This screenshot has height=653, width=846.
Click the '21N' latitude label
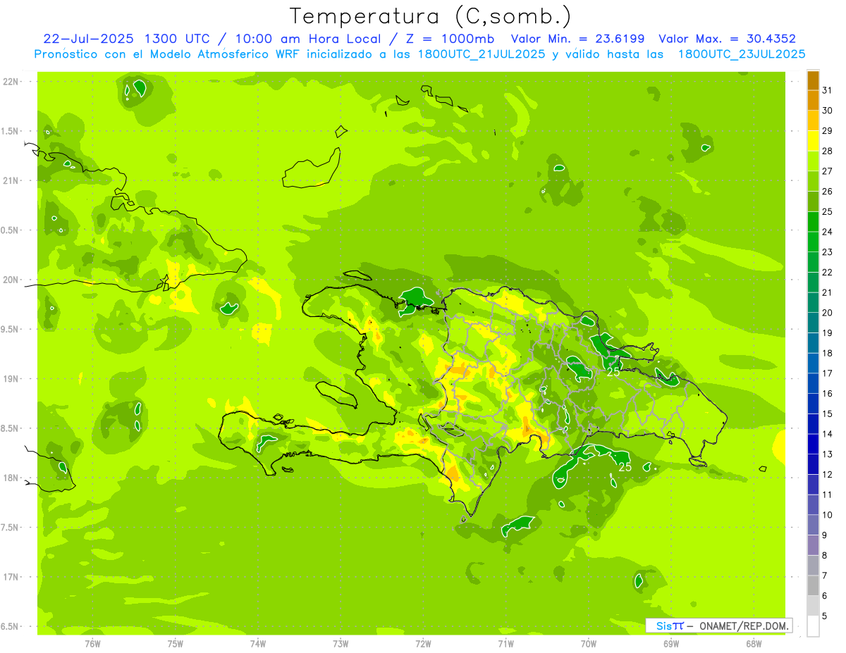tap(11, 181)
